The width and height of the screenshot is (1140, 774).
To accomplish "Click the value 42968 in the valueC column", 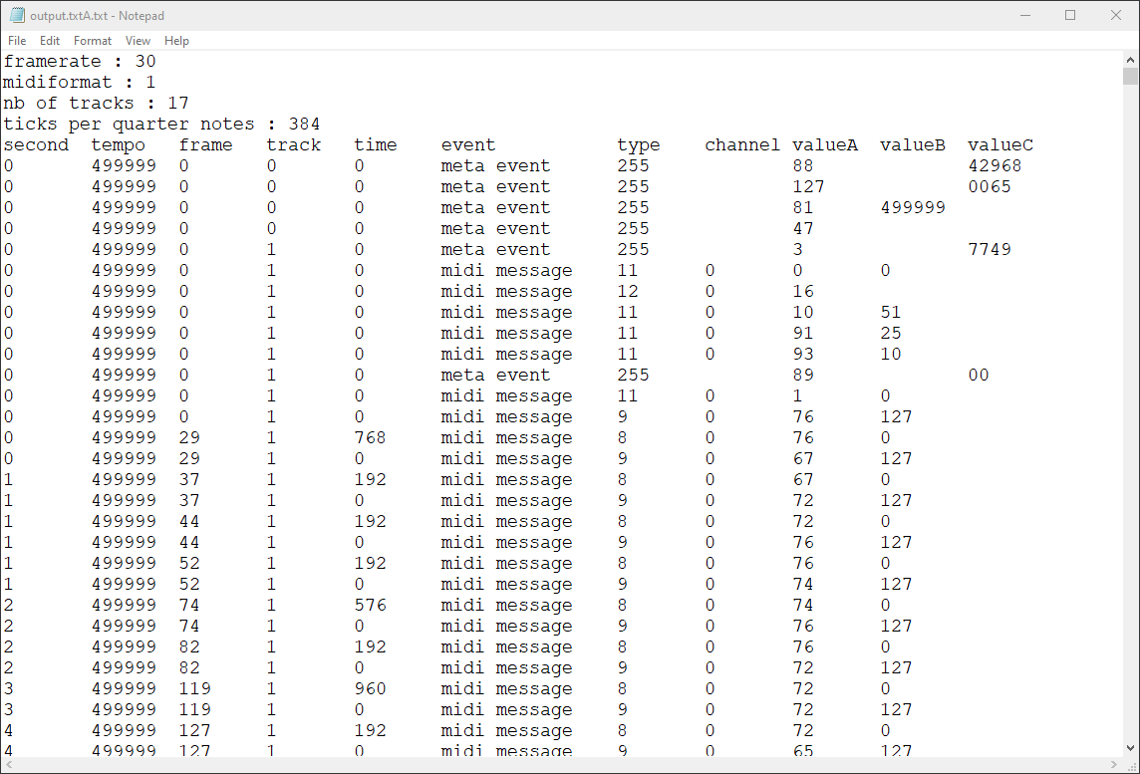I will point(995,165).
